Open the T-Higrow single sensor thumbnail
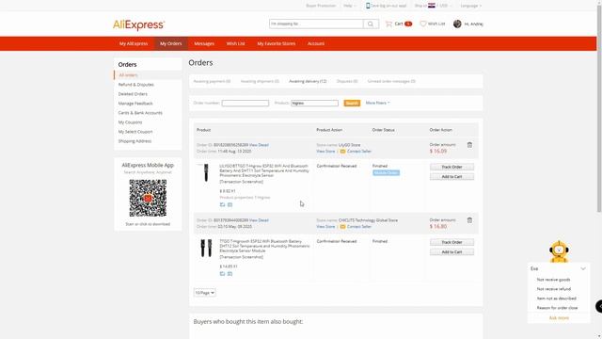Image resolution: width=602 pixels, height=339 pixels. 206,173
